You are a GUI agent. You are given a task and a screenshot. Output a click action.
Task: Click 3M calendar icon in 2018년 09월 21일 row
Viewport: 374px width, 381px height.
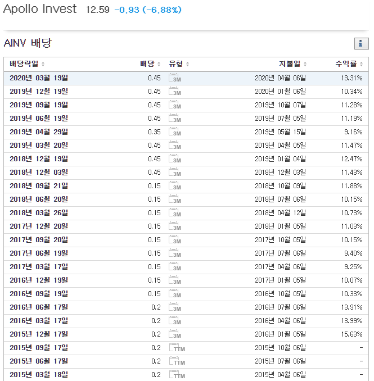175,185
